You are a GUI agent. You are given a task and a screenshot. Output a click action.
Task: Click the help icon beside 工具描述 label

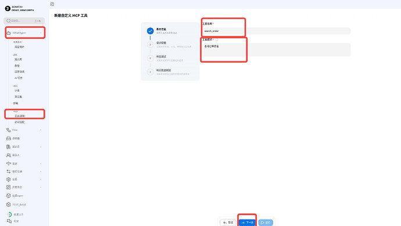[217, 39]
